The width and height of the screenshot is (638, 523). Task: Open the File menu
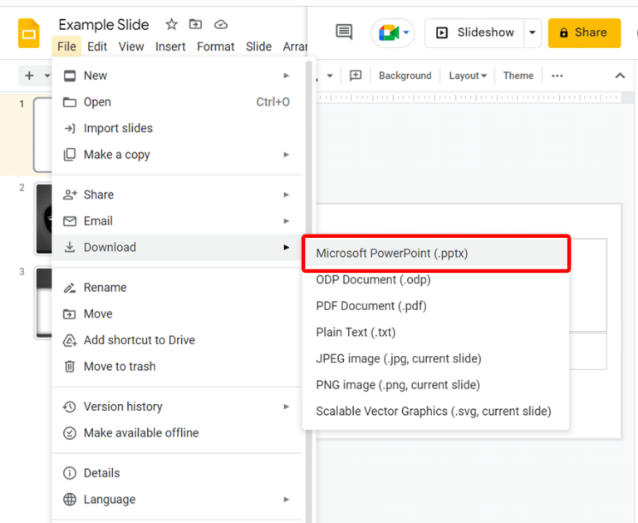pos(66,47)
